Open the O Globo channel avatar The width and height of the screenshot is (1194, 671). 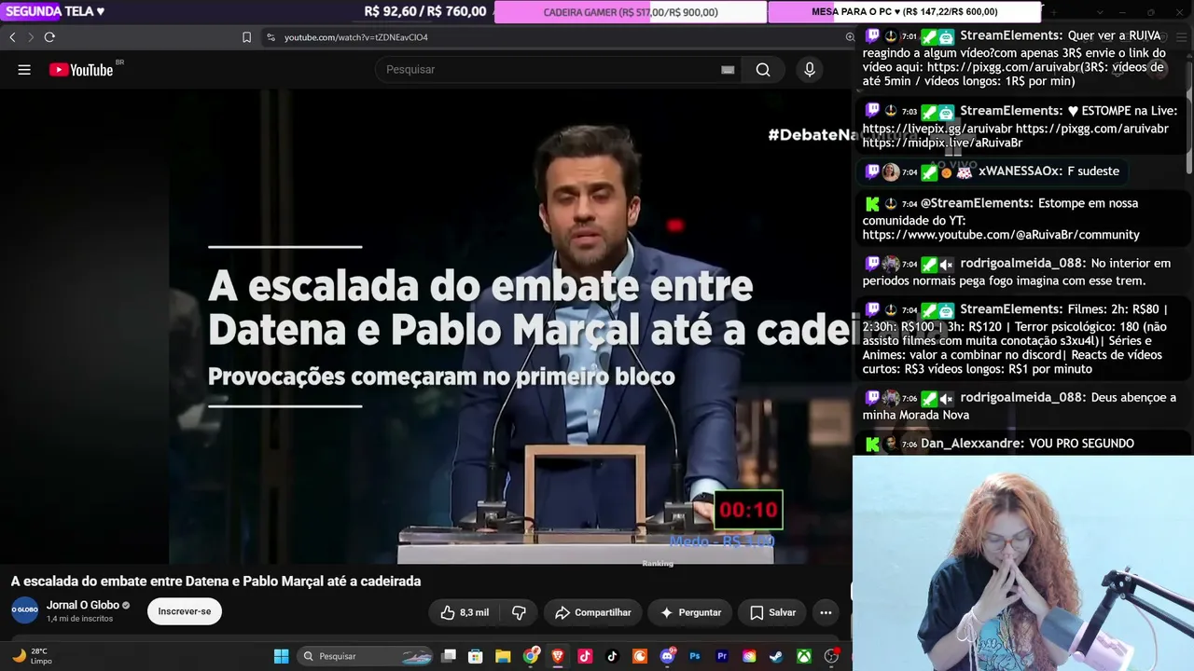click(25, 610)
